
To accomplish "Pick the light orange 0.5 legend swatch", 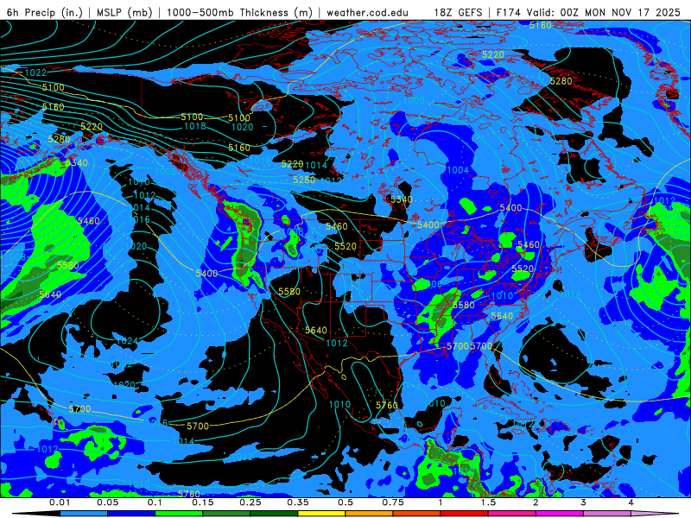I will 370,514.
